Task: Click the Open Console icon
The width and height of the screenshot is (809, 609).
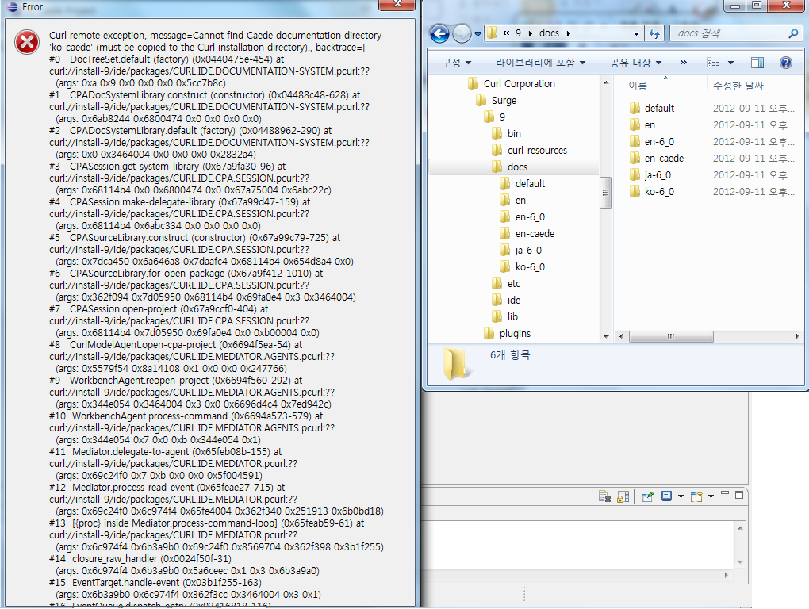Action: (696, 496)
